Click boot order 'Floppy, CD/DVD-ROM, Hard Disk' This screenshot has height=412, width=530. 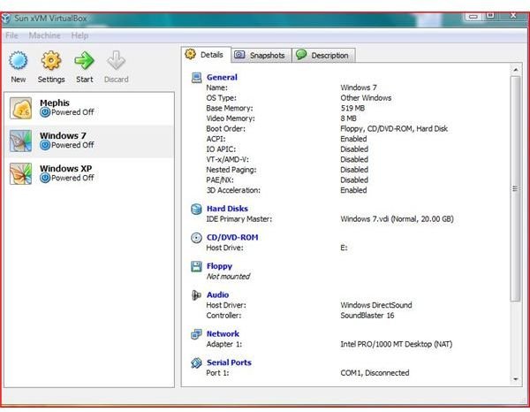394,129
